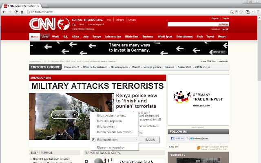The height and width of the screenshot is (163, 261).
Task: Open the dropdown arrow beside the extension icon
Action: tap(253, 12)
